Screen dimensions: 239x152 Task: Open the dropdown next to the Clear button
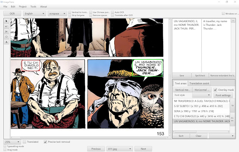[222, 136]
